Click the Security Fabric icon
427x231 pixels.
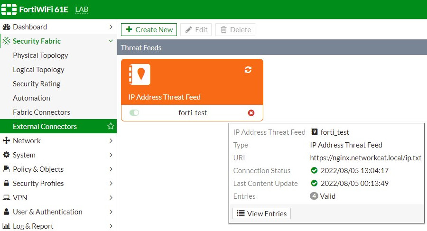click(6, 41)
